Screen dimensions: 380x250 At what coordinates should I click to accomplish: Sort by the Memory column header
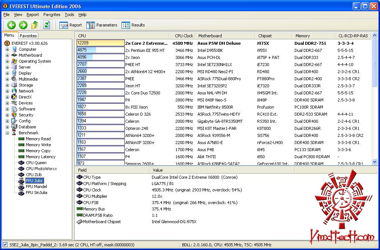(313, 36)
